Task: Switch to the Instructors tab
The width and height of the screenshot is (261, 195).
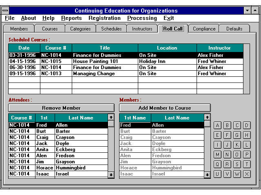Action: [142, 29]
